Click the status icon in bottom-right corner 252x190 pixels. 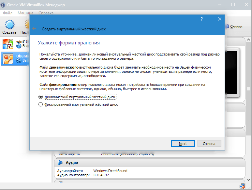coord(242,186)
